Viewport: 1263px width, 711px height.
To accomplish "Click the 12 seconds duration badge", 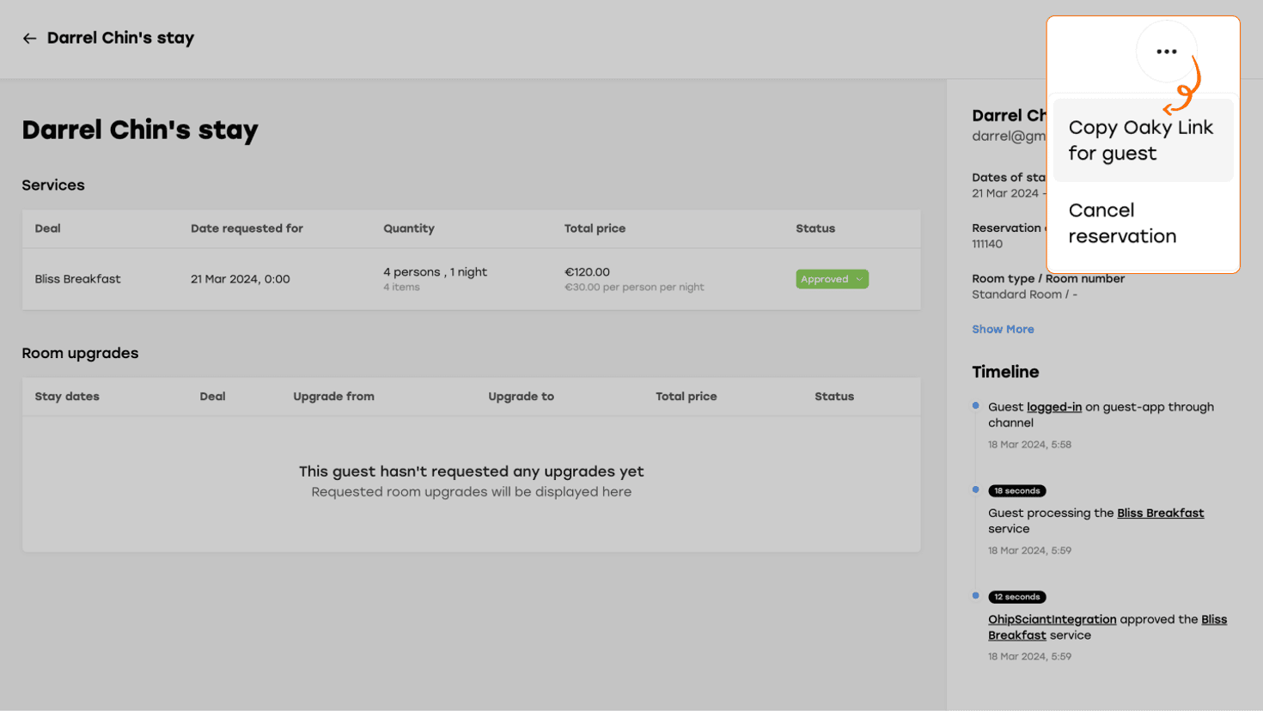I will pos(1017,597).
